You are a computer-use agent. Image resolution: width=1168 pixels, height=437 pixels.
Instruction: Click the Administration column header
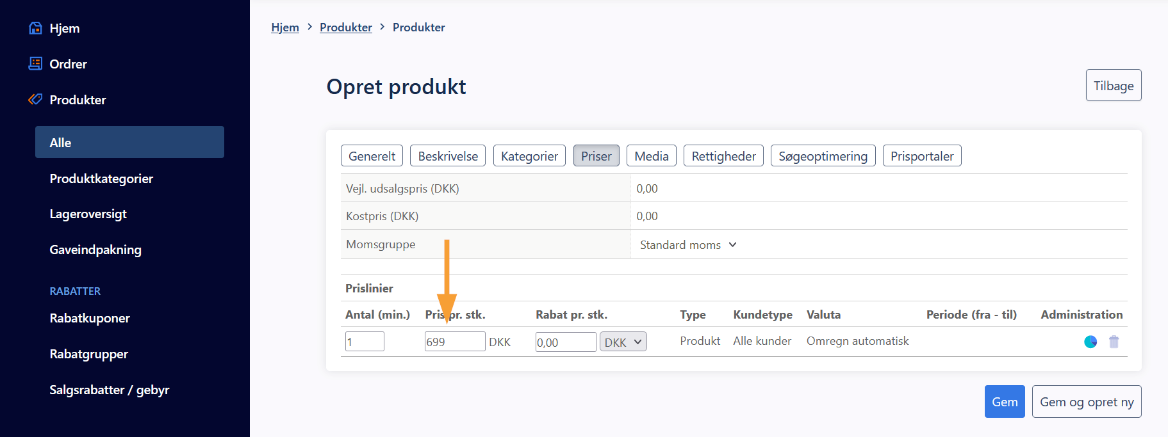[x=1082, y=314]
